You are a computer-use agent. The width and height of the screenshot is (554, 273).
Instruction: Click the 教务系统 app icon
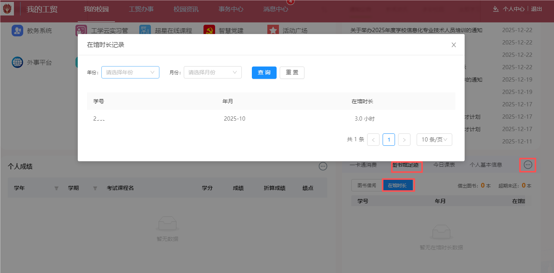[x=17, y=31]
